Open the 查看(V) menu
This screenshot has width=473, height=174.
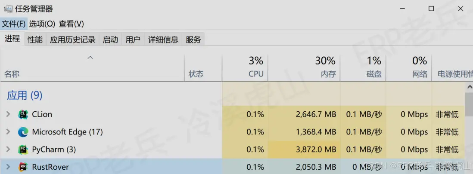pos(72,24)
